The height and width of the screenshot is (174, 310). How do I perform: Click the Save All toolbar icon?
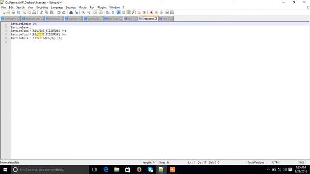(x=18, y=12)
